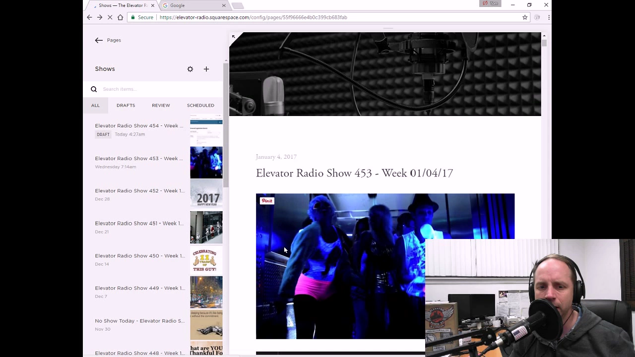The height and width of the screenshot is (357, 635).
Task: Open Elevator Radio Show 450 item
Action: [153, 260]
